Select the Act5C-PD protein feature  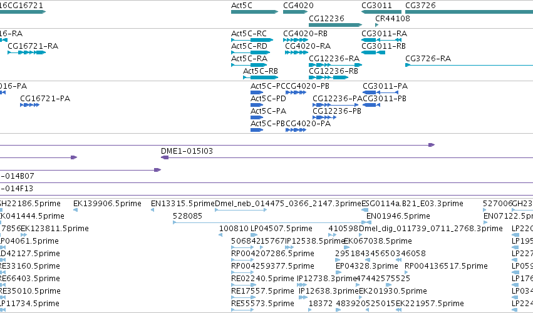257,105
